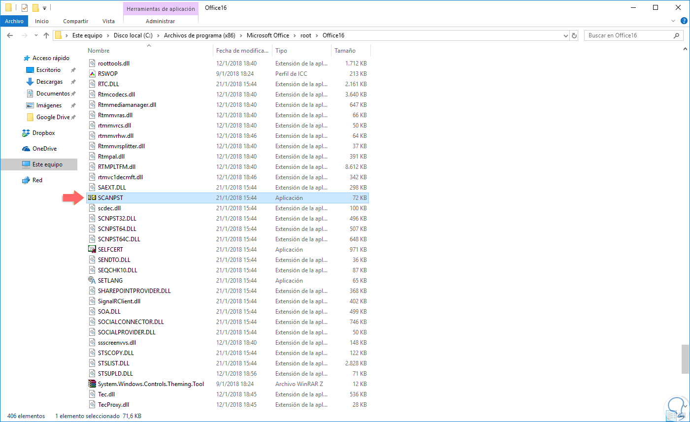Click the 8.612 KB size of RTMPLTFM.dll
Viewport: 690px width, 422px height.
356,167
